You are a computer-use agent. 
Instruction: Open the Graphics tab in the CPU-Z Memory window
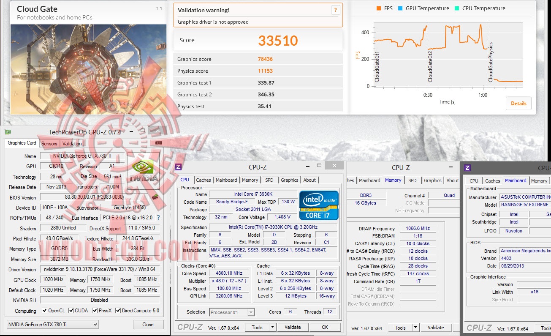click(433, 180)
